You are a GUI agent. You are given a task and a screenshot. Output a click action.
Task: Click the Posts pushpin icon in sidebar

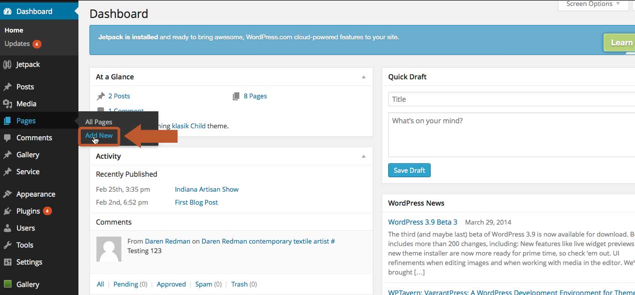[7, 87]
